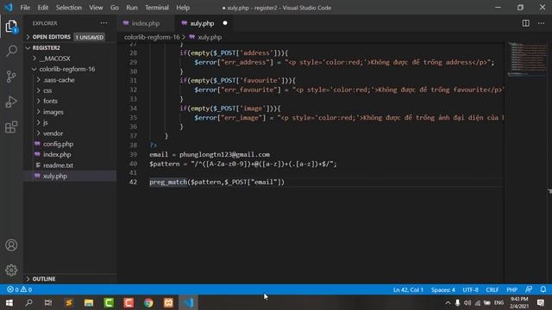Split the editor to the right
Viewport: 552px width, 310px height.
[525, 23]
